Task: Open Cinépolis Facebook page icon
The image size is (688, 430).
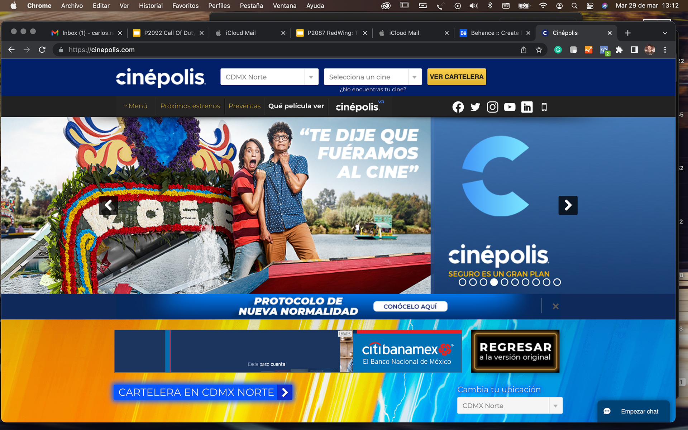Action: pyautogui.click(x=458, y=107)
